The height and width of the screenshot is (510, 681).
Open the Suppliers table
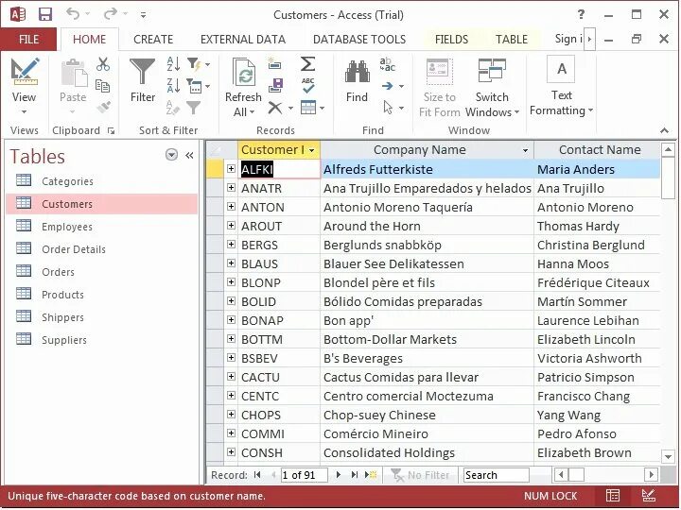[102, 340]
